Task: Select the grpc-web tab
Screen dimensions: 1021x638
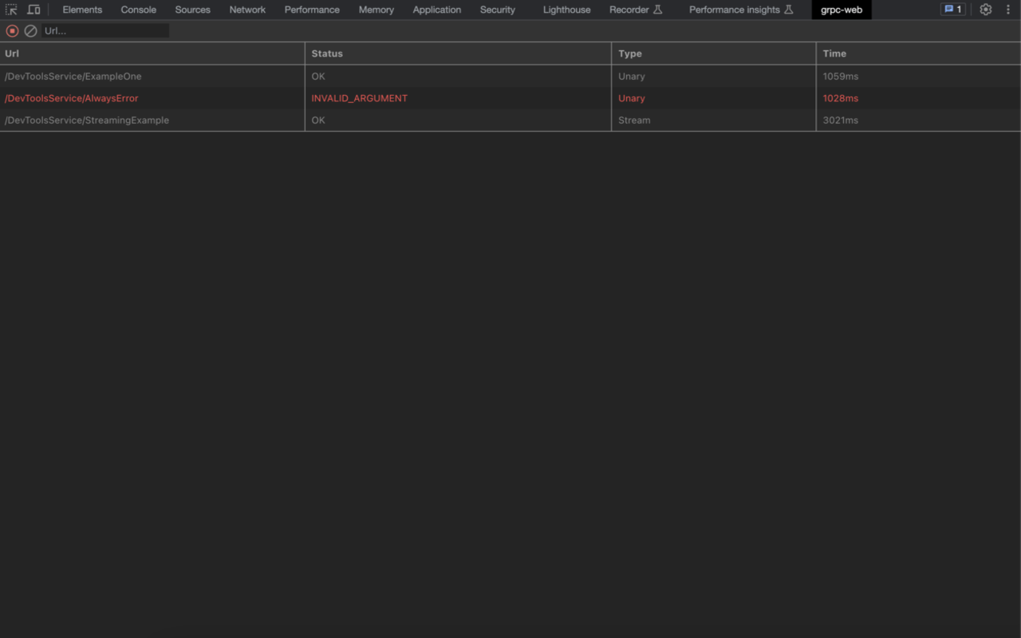Action: 842,10
